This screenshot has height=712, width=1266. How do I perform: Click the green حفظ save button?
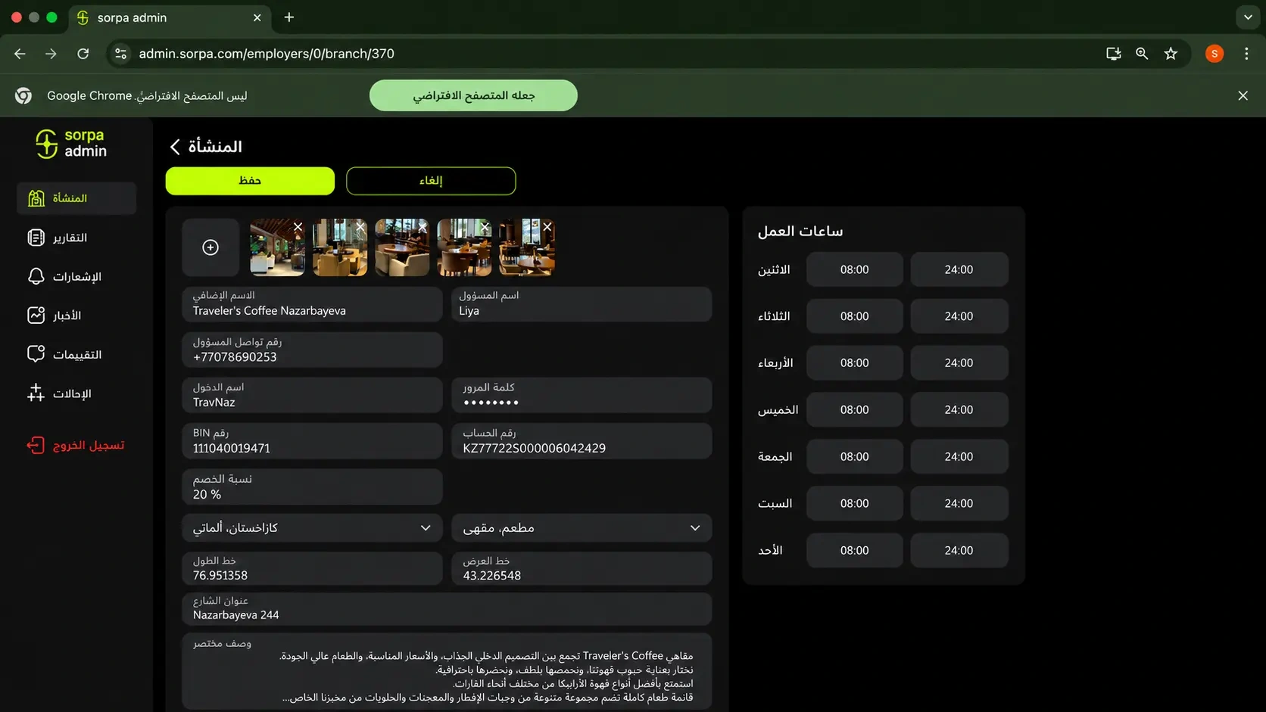tap(250, 181)
